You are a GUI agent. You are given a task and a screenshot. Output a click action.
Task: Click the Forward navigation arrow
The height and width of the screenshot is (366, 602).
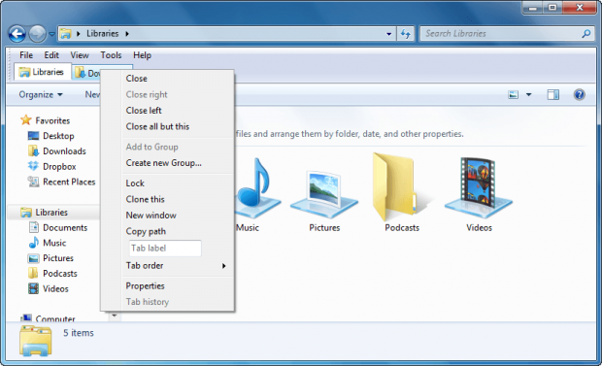[x=37, y=34]
